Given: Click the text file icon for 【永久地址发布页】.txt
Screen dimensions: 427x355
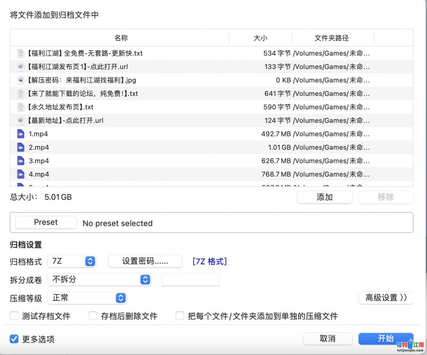Looking at the screenshot, I should point(21,107).
